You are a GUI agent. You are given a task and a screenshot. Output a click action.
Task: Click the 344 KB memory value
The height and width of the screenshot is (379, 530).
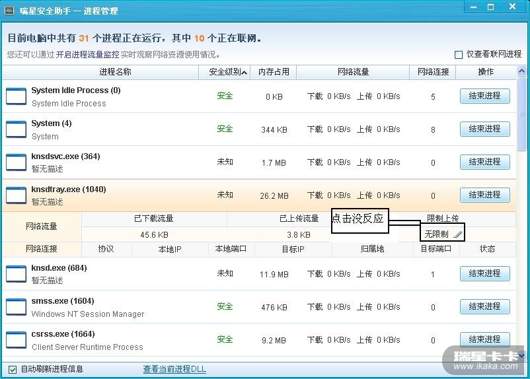(x=274, y=130)
